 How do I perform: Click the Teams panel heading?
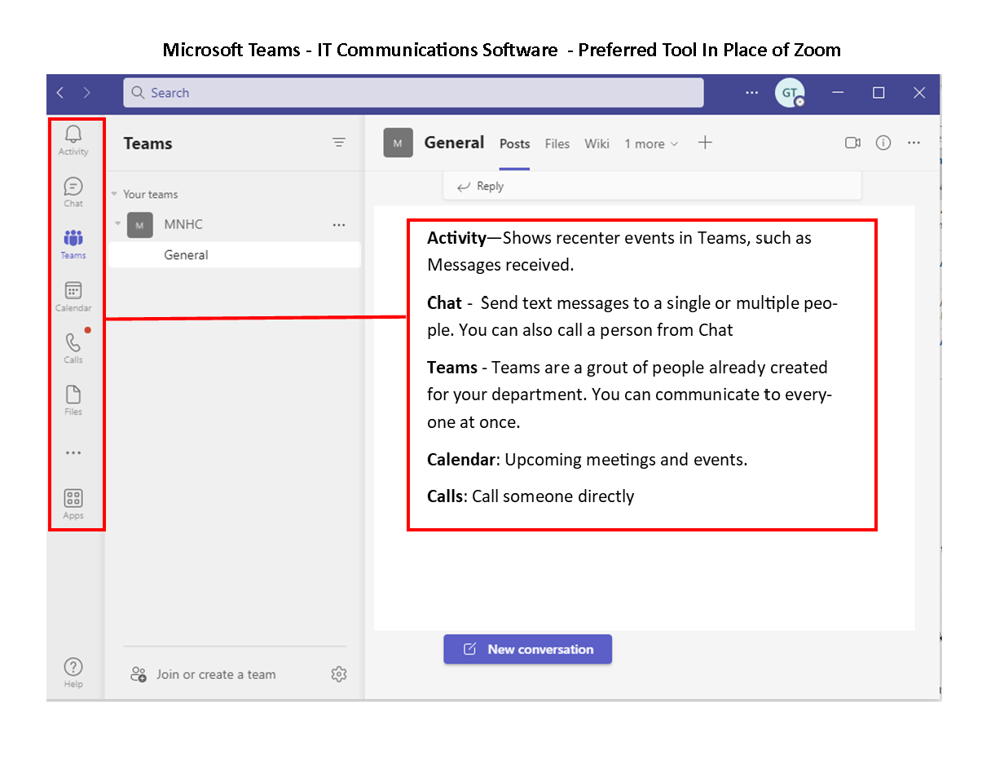click(x=148, y=143)
